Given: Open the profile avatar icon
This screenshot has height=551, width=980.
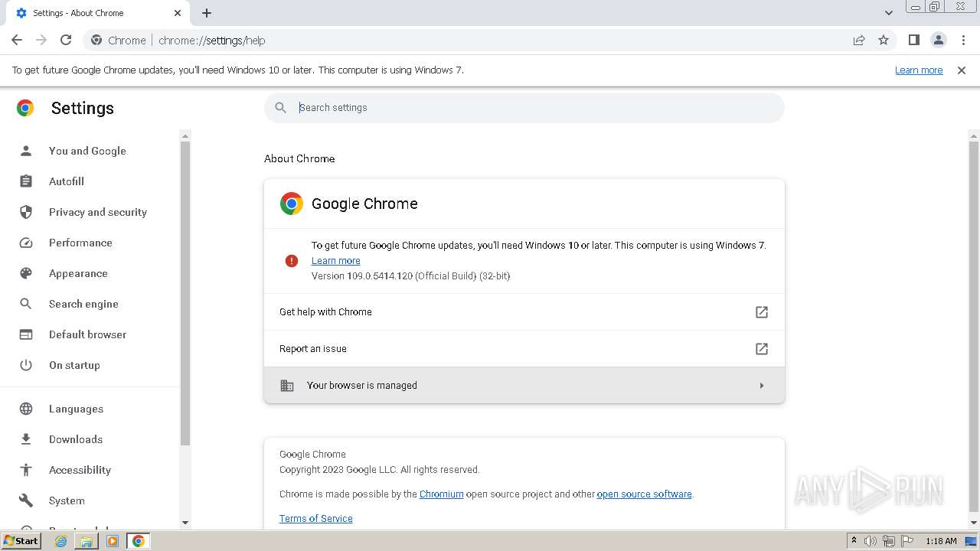Looking at the screenshot, I should pyautogui.click(x=938, y=40).
